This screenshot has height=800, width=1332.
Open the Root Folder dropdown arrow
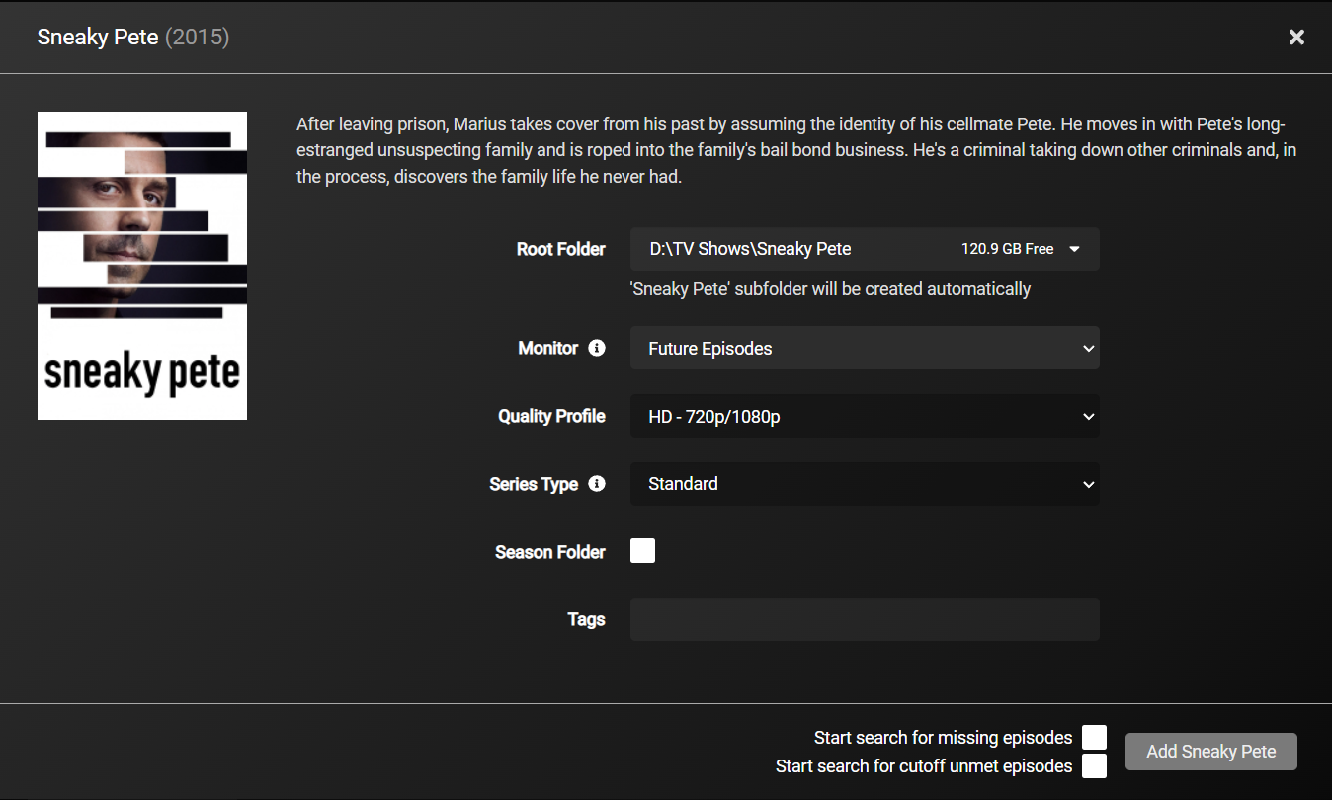tap(1075, 250)
